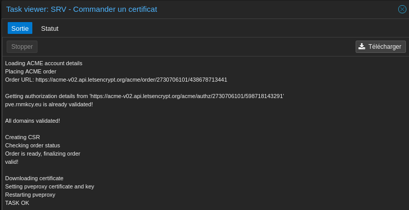The width and height of the screenshot is (409, 210).
Task: Close the Task viewer window
Action: point(402,9)
